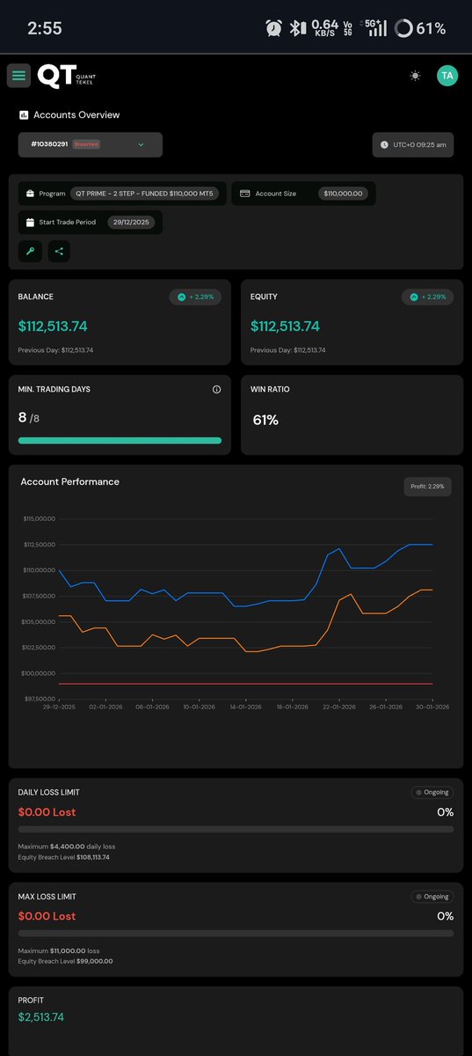Click the $110,000.00 account size value
The height and width of the screenshot is (1056, 472).
343,194
